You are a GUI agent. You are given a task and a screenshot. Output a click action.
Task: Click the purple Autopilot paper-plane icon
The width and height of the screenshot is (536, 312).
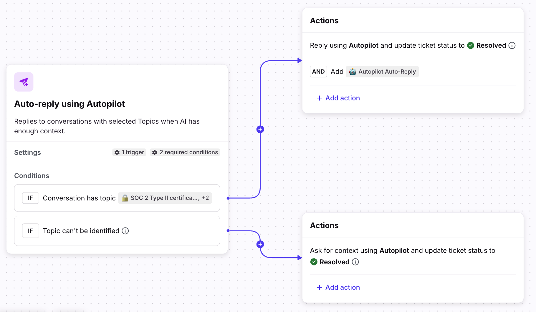[24, 82]
